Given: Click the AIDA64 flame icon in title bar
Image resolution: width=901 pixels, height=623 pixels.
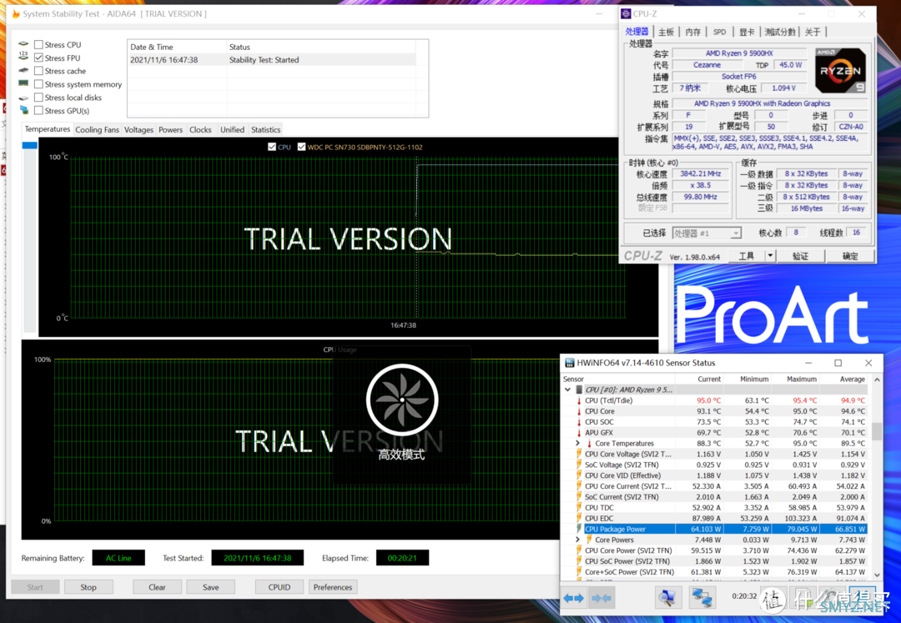Looking at the screenshot, I should [16, 14].
